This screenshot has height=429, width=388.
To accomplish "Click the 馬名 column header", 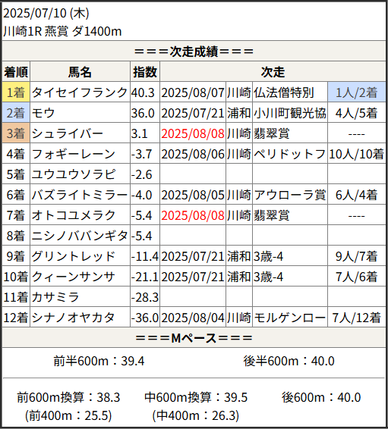I will tap(80, 72).
